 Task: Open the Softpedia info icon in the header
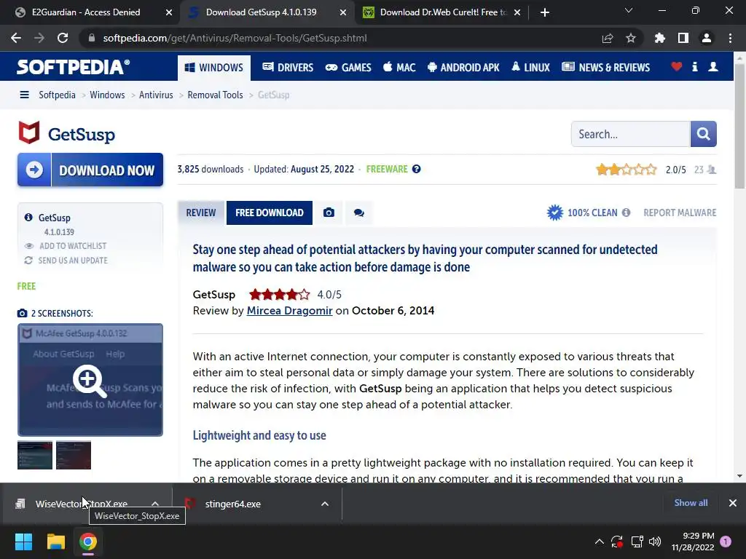click(x=694, y=66)
